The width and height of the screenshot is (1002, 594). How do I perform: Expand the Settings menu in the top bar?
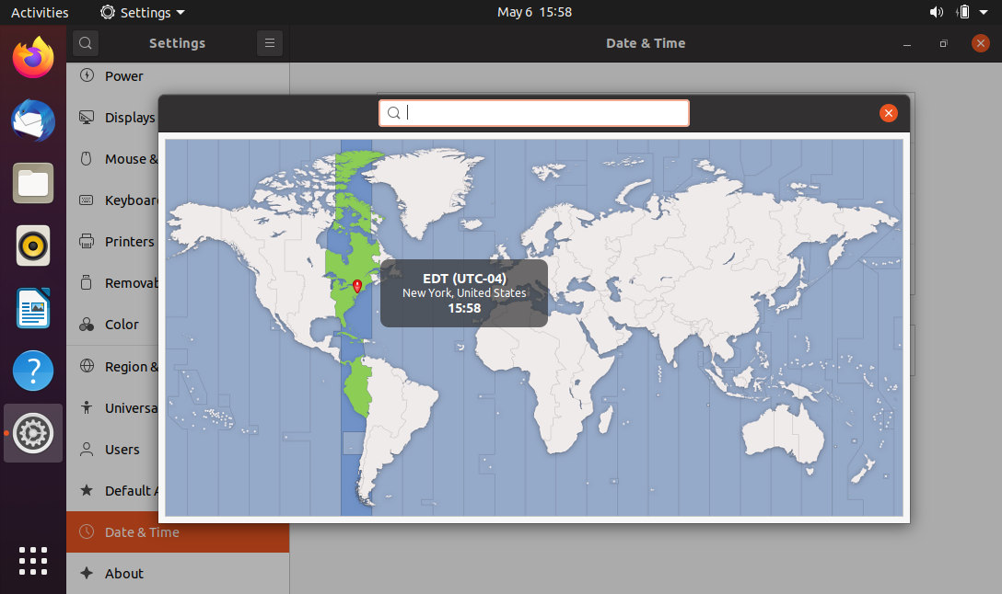tap(141, 13)
